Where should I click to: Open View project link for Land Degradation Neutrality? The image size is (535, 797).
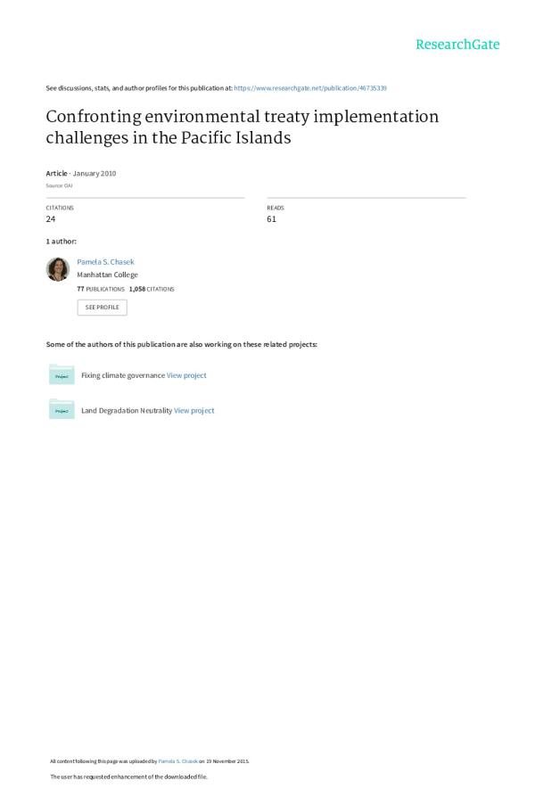tap(194, 411)
